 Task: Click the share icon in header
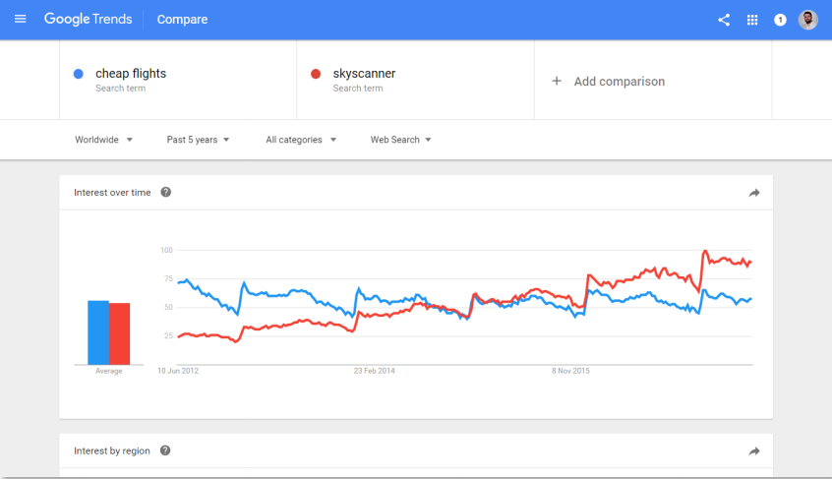coord(724,20)
